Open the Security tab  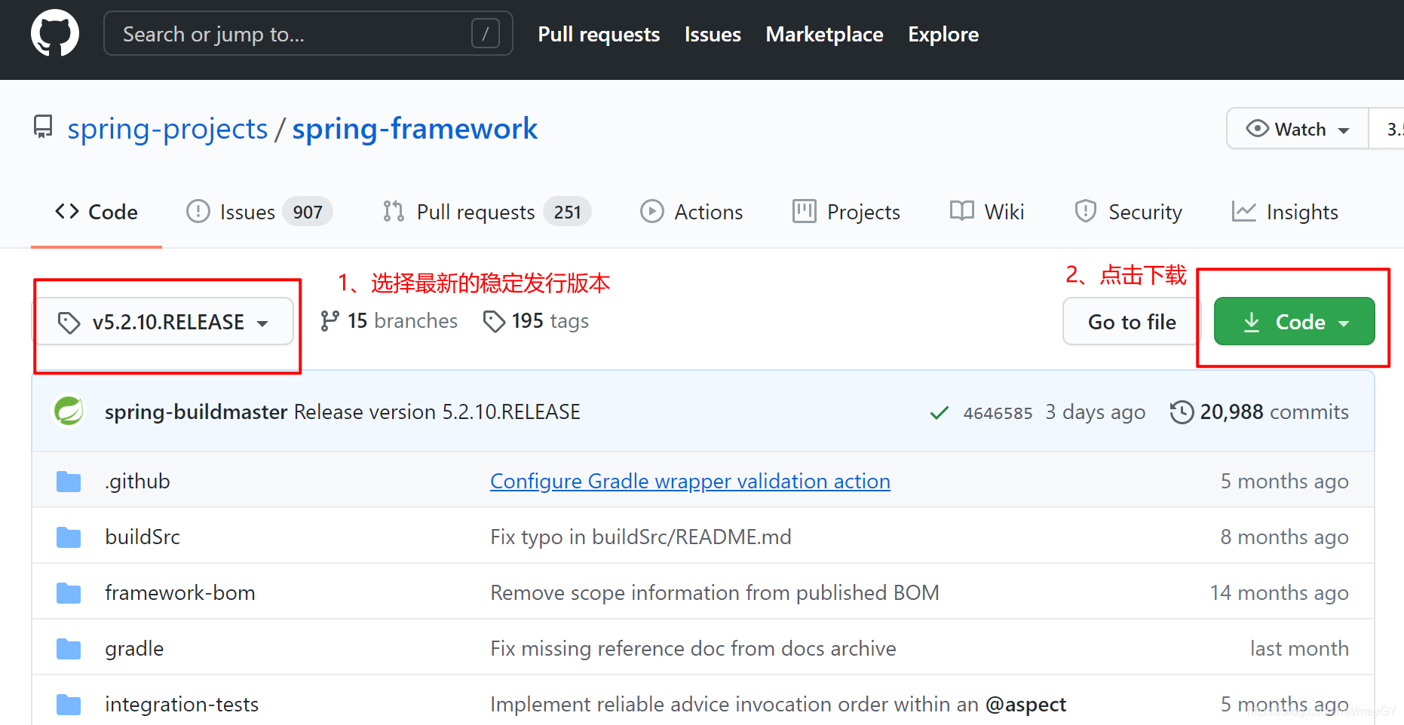point(1128,213)
